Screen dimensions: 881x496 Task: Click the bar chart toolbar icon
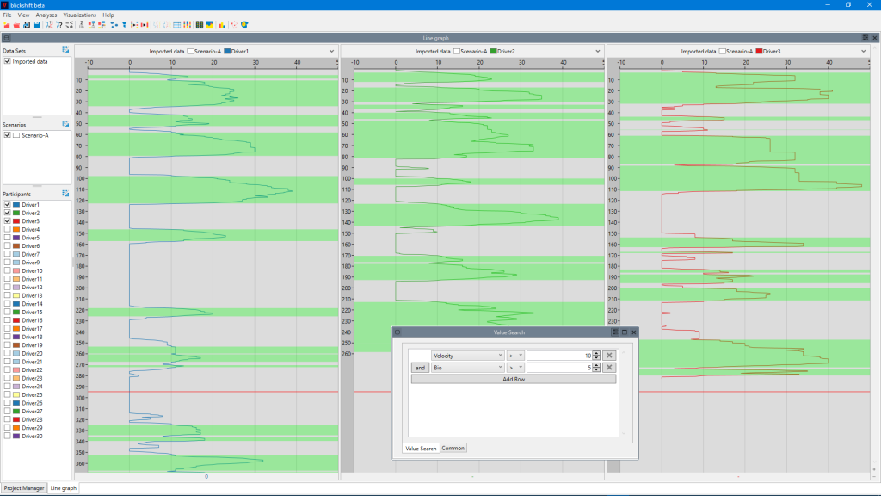coord(221,25)
